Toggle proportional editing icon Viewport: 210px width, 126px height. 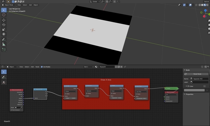coord(114,2)
